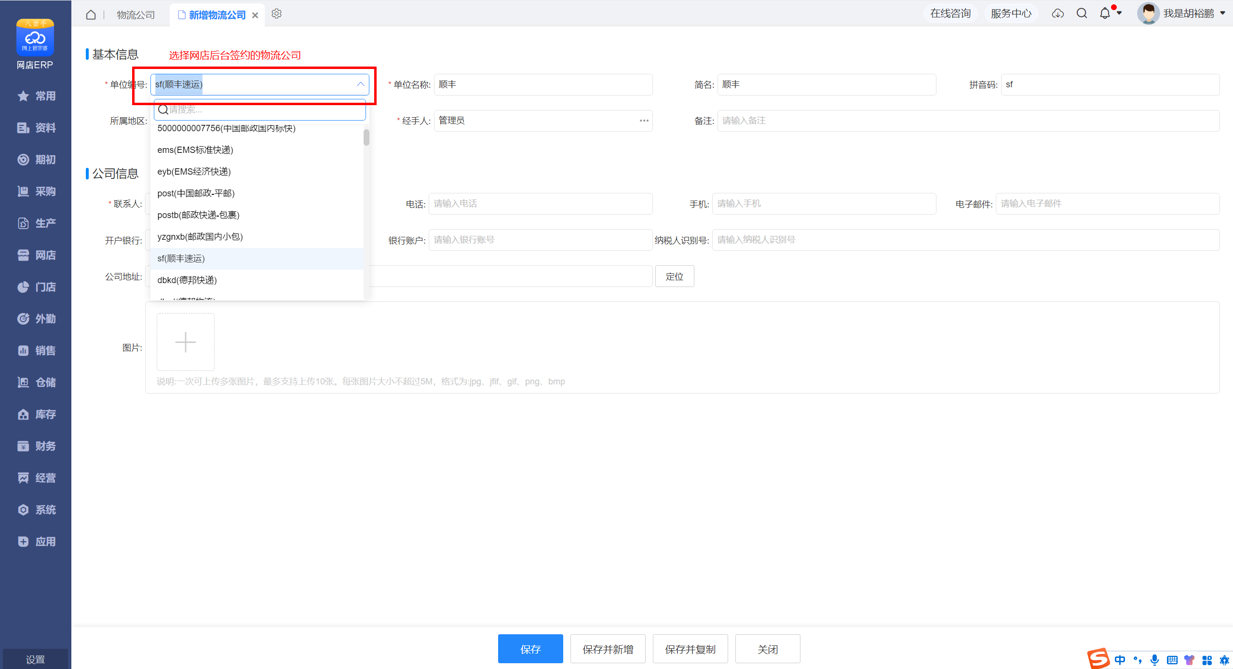Click the dropdown search box

tap(260, 109)
